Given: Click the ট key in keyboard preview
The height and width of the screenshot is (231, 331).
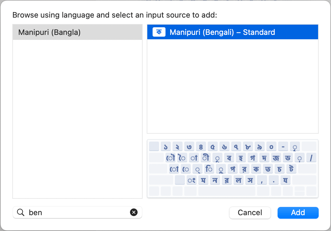Looking at the screenshot, I should coord(291,169).
